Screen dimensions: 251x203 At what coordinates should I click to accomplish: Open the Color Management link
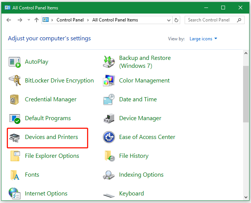tap(144, 81)
